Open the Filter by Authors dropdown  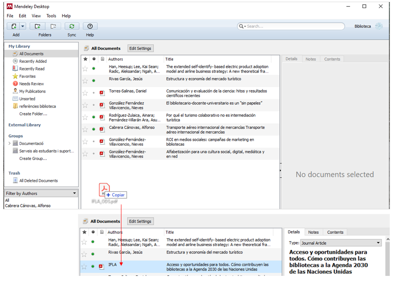click(x=41, y=194)
